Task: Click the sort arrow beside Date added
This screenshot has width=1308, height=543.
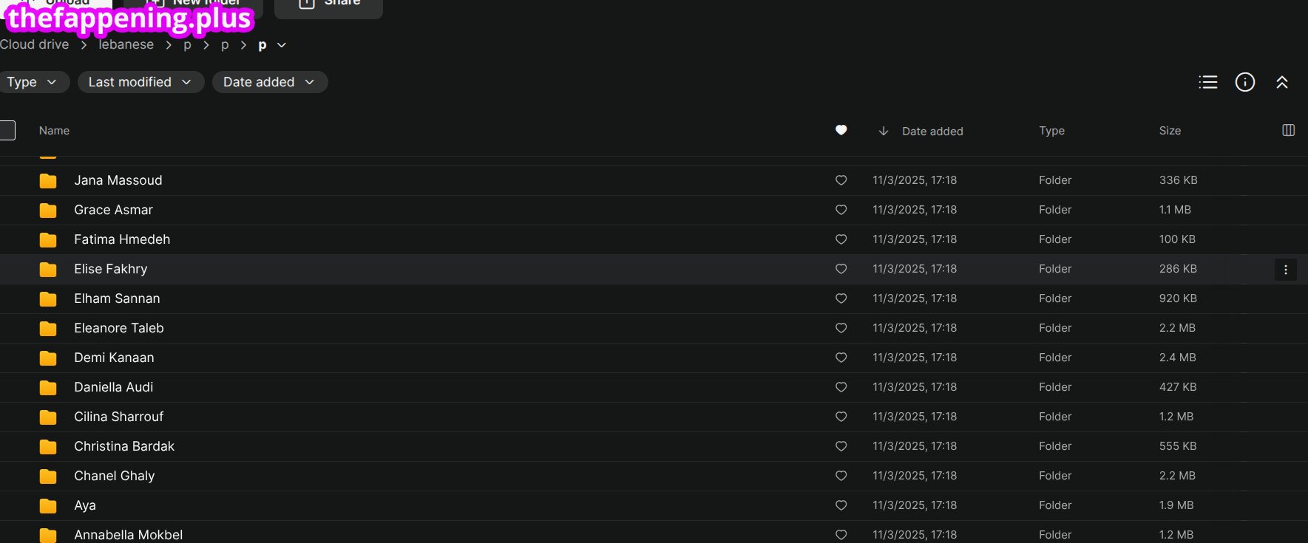Action: point(883,131)
